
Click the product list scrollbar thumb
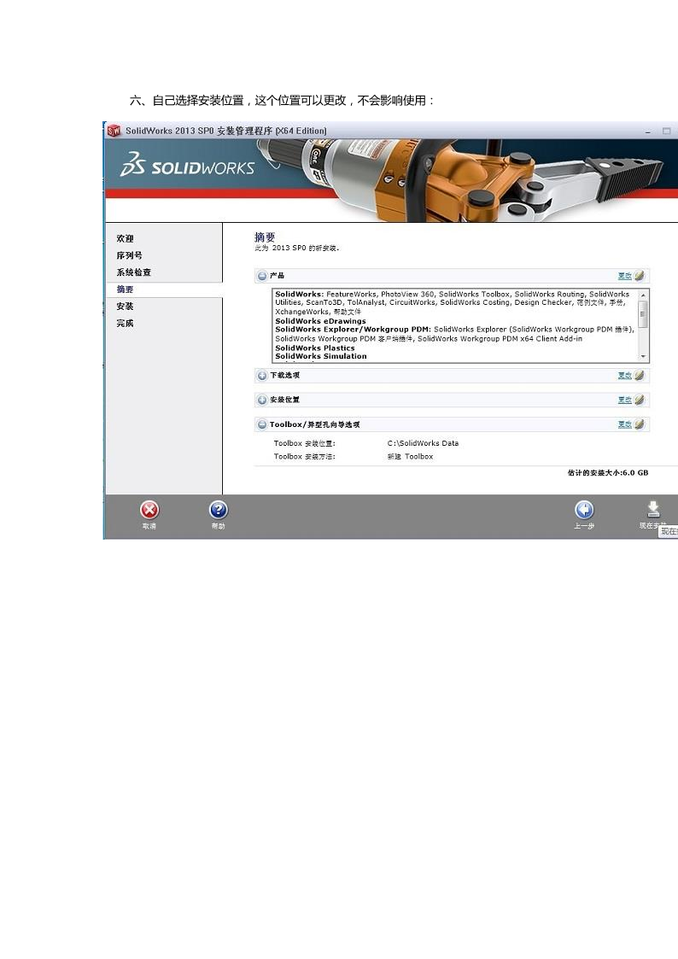[x=642, y=314]
